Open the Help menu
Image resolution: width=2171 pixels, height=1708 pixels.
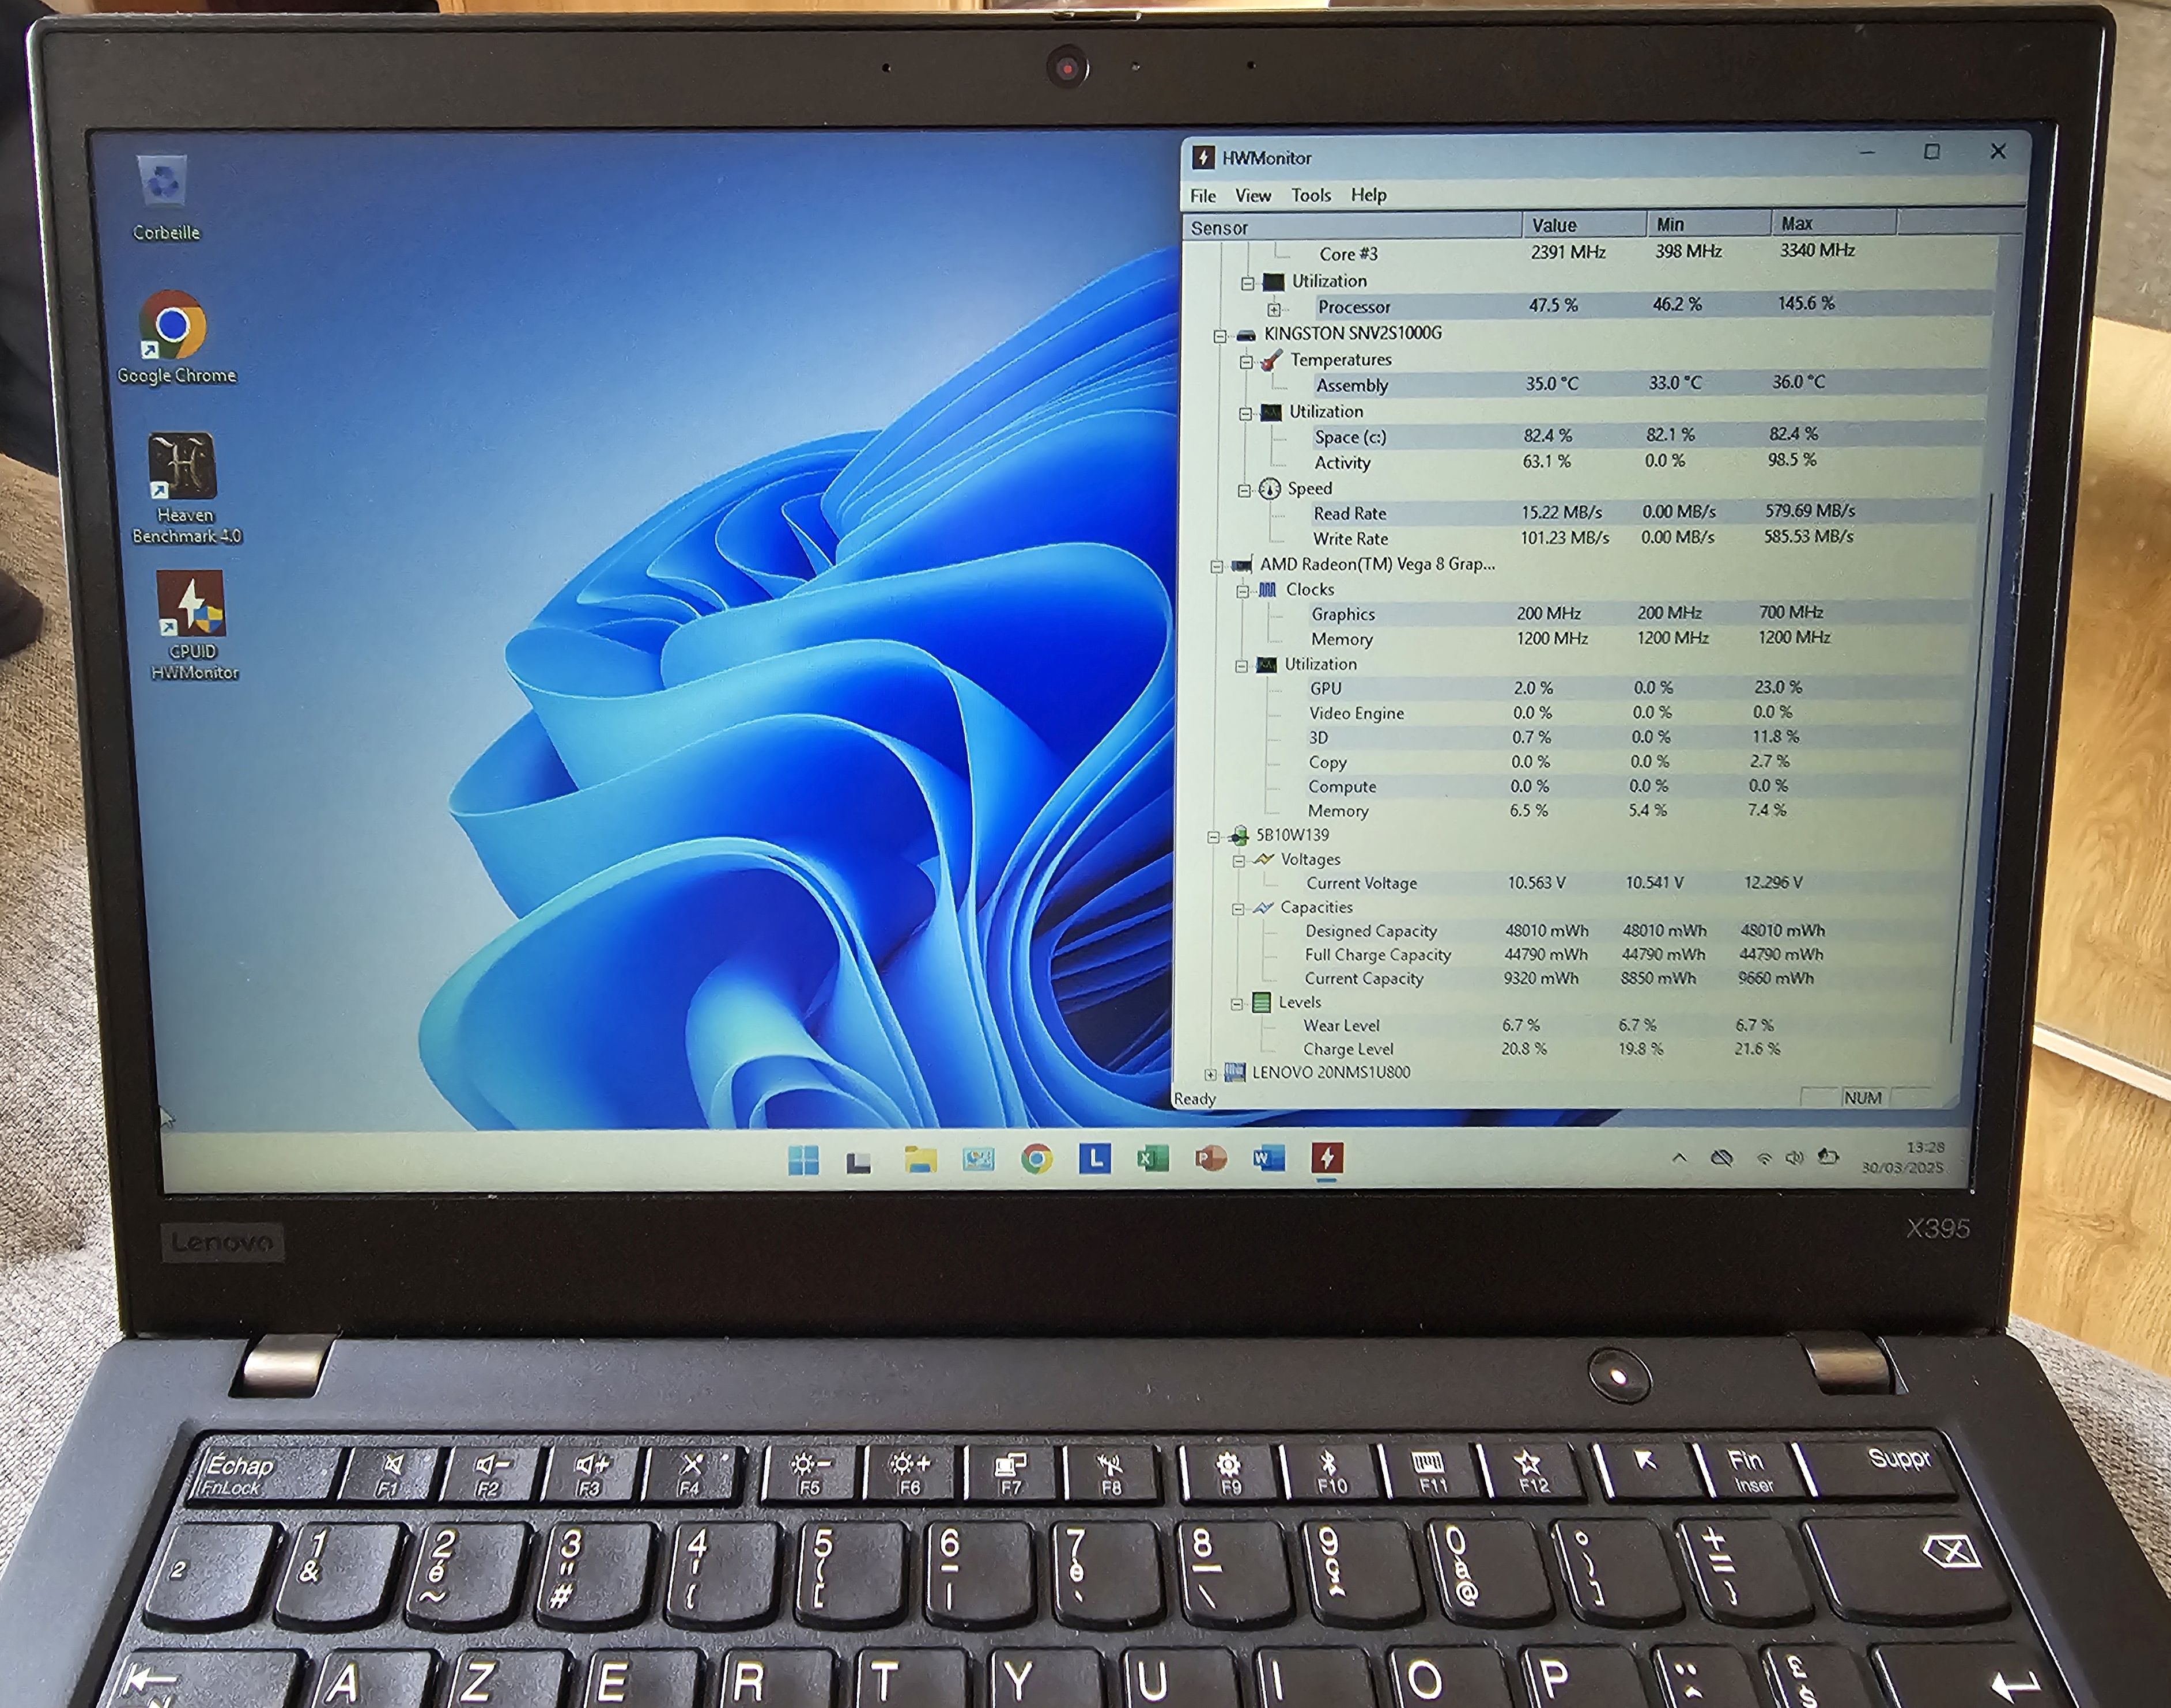click(1369, 194)
